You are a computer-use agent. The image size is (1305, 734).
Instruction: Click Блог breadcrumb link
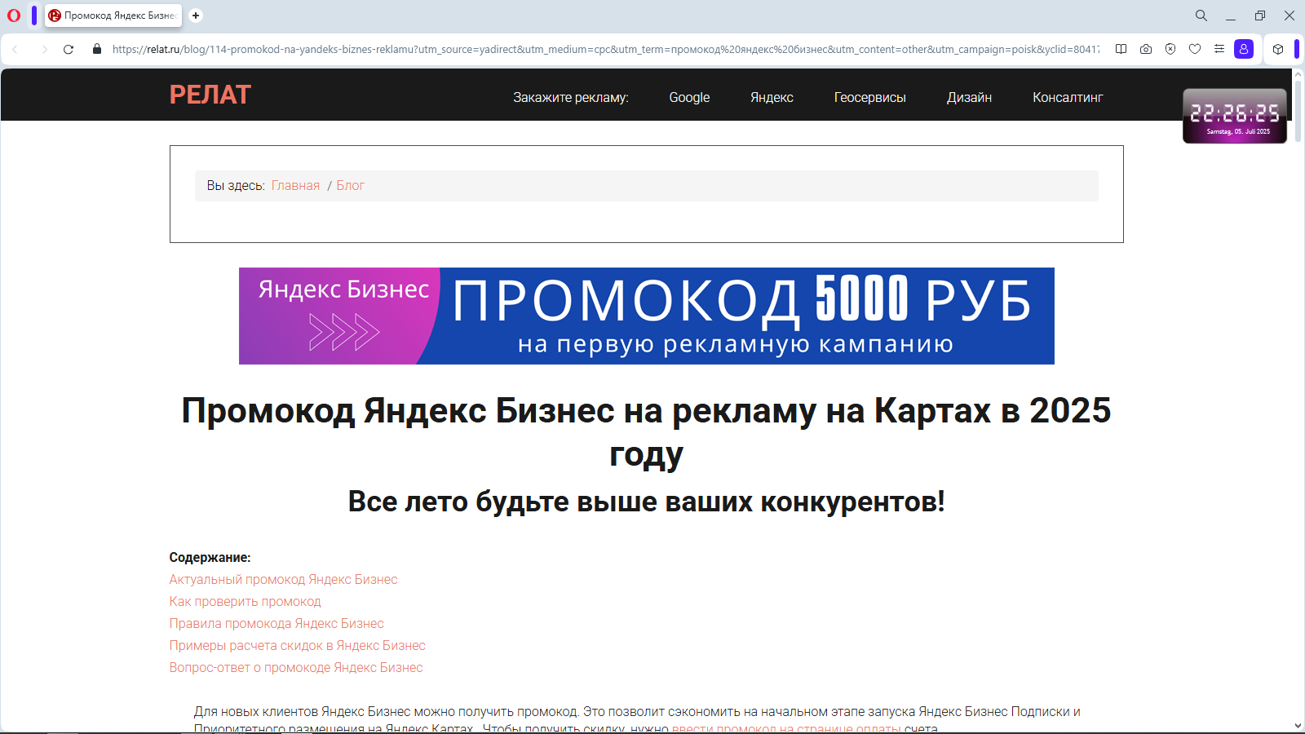[x=351, y=185]
